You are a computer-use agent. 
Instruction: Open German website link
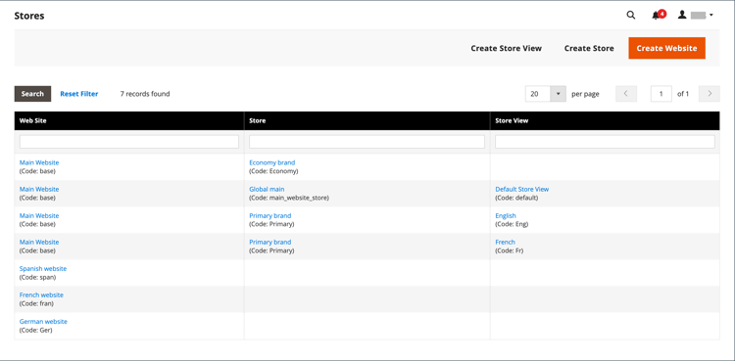tap(43, 322)
